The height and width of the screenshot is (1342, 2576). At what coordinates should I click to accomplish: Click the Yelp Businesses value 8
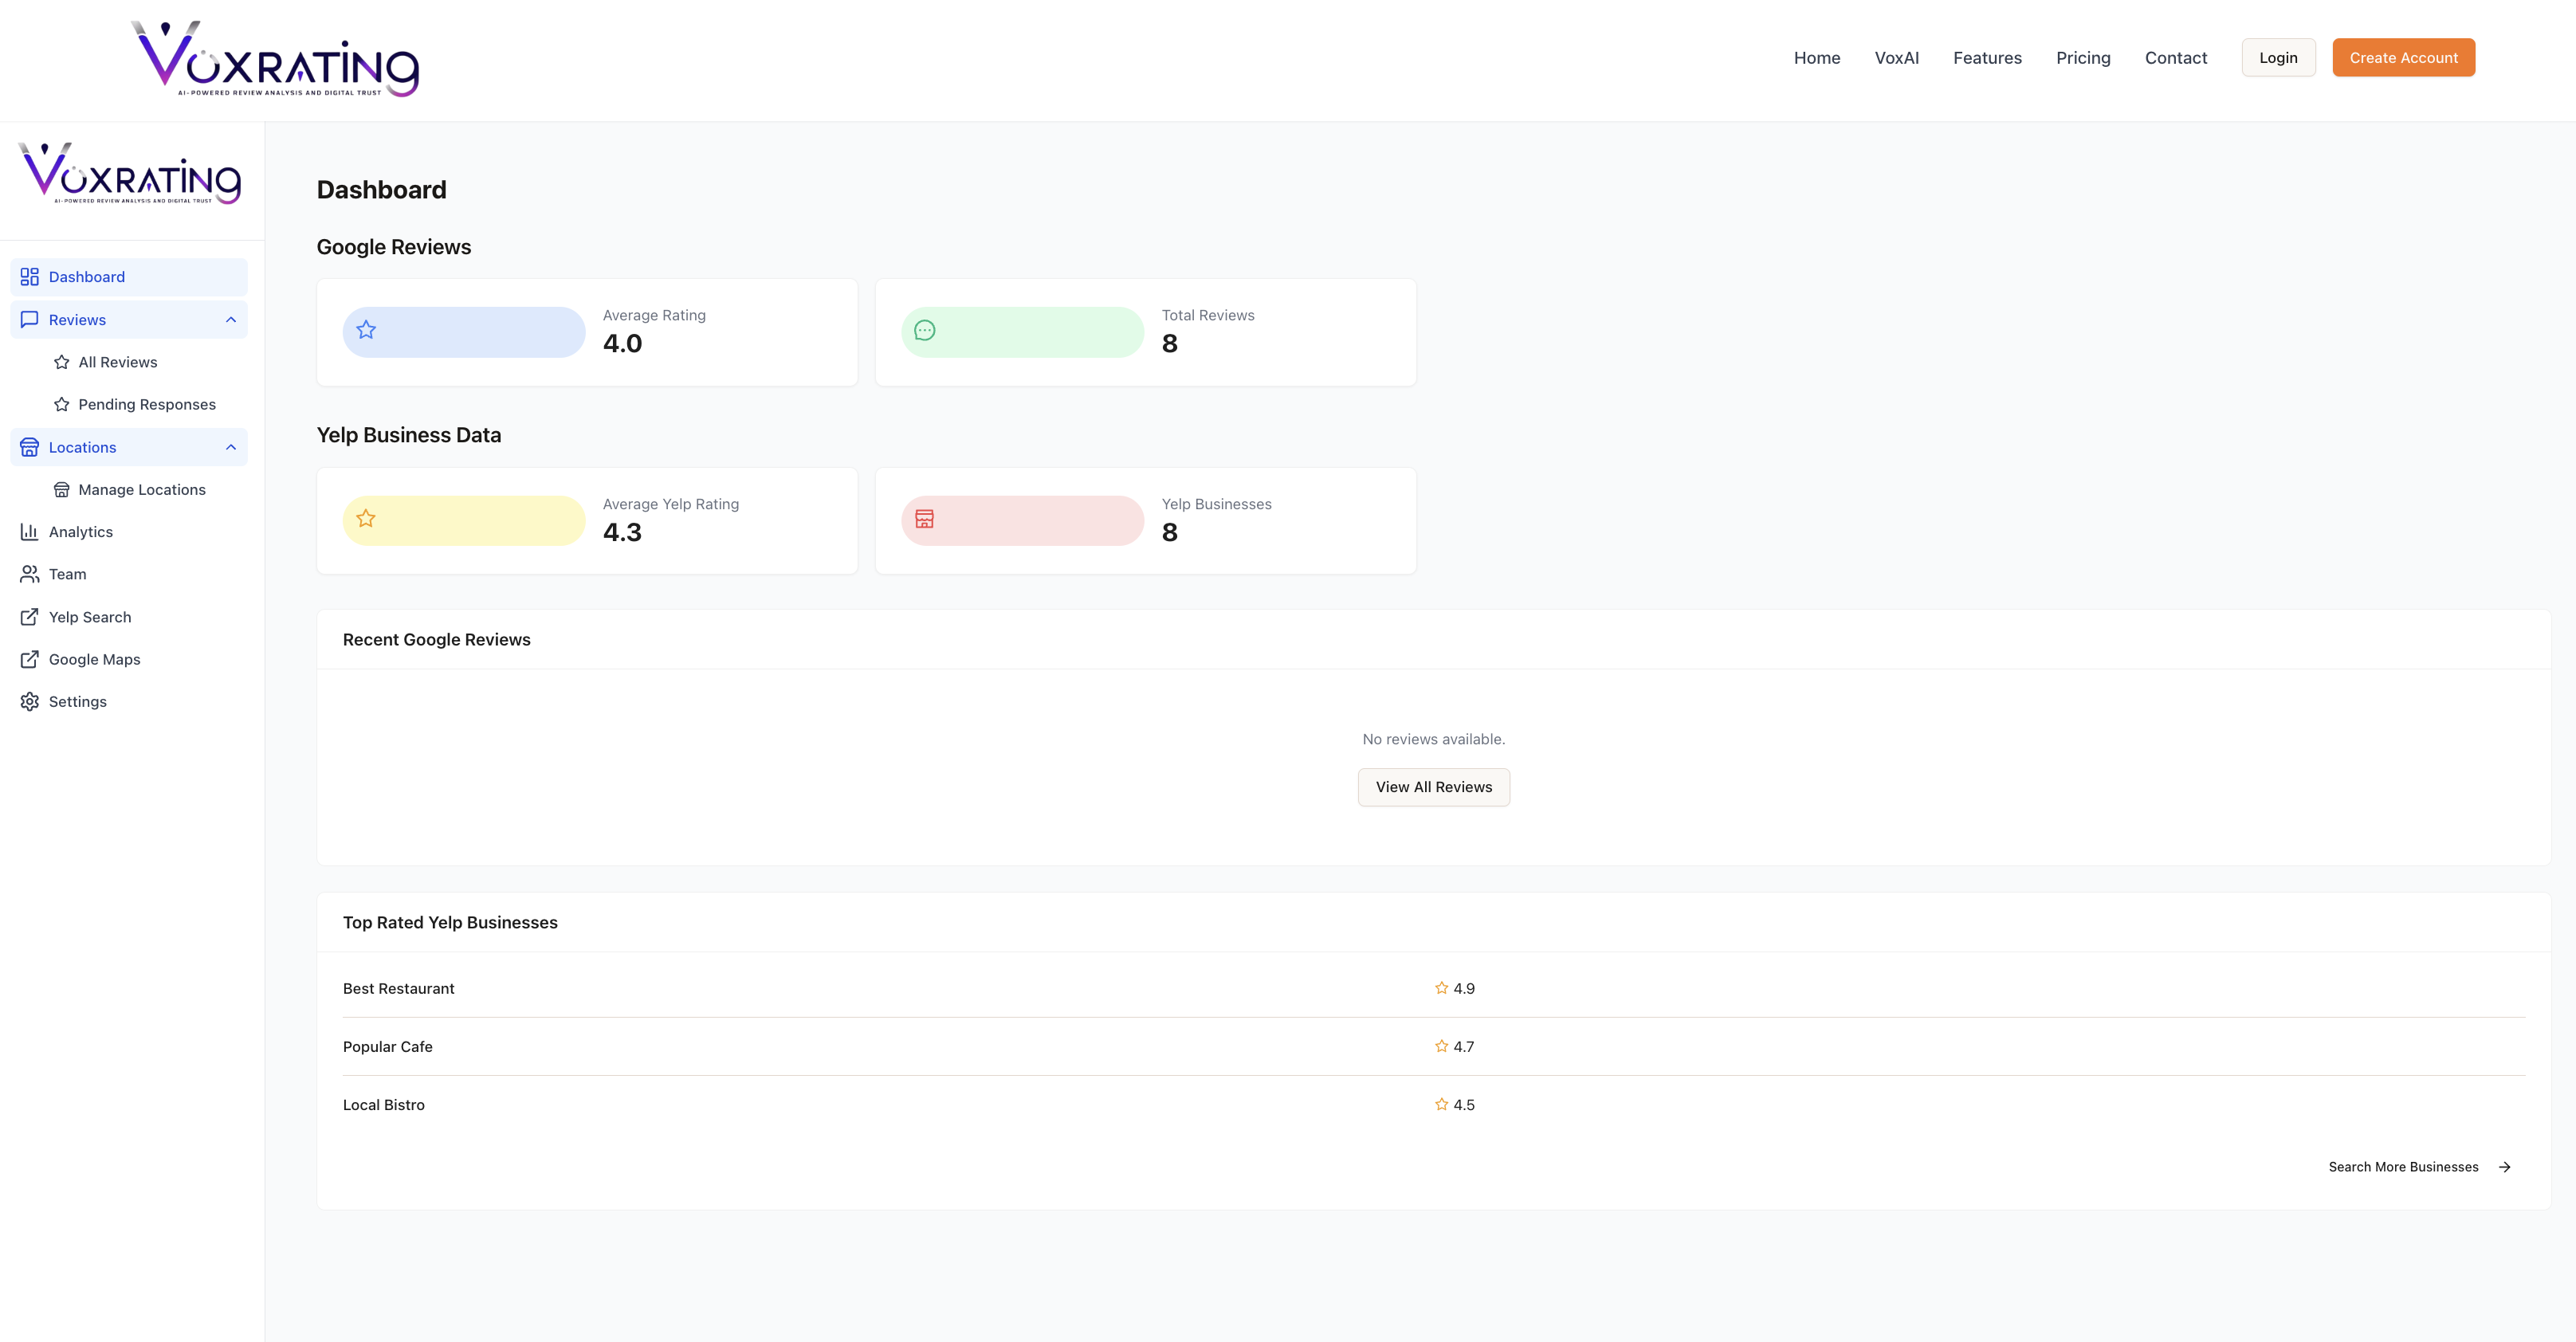pyautogui.click(x=1170, y=532)
